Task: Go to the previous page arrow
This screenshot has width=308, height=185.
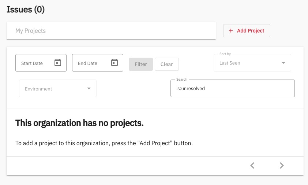Action: point(252,166)
